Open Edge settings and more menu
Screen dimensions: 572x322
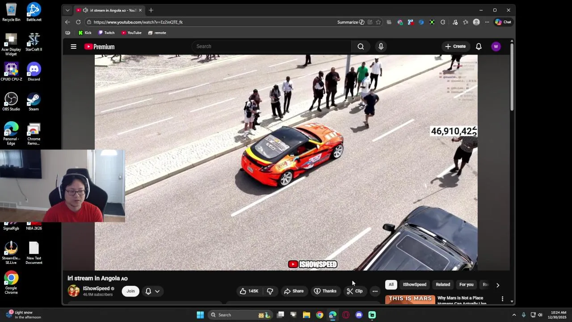click(487, 22)
